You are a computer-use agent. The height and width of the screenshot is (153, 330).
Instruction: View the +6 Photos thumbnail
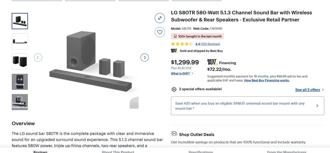tap(20, 82)
